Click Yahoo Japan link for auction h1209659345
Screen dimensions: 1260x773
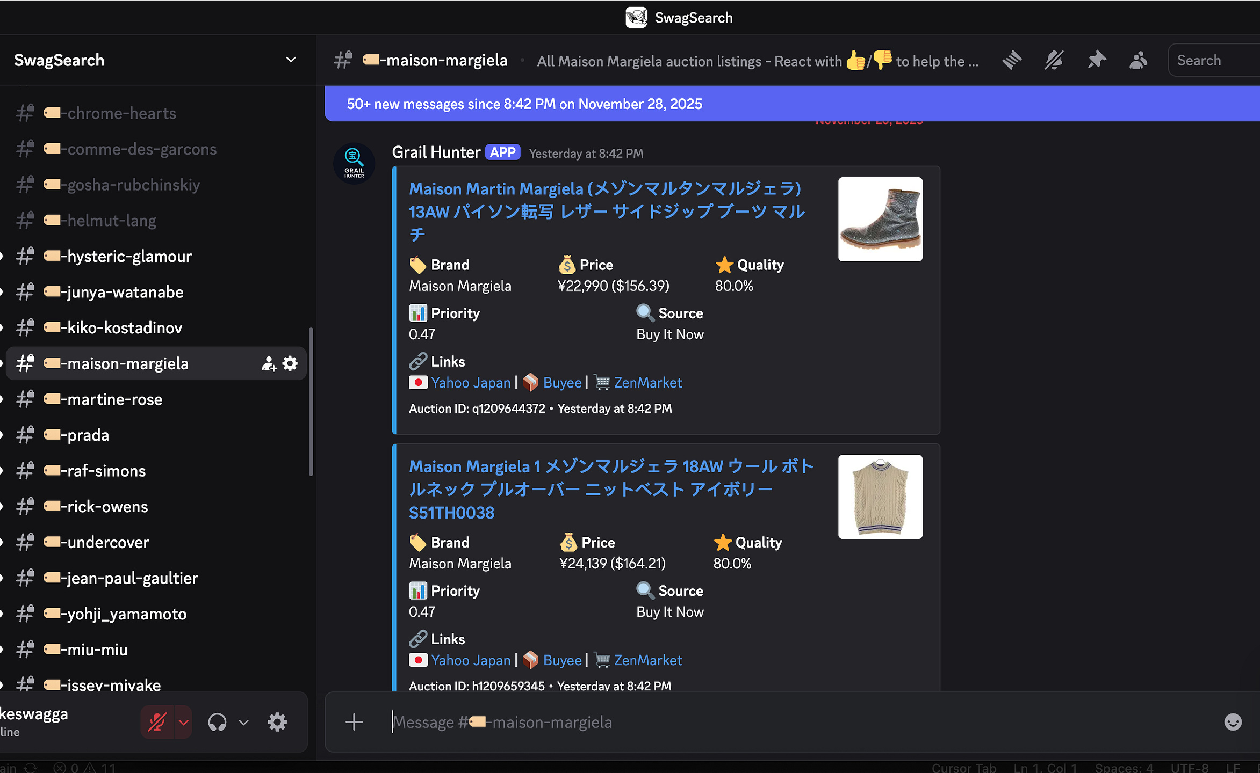(x=471, y=660)
